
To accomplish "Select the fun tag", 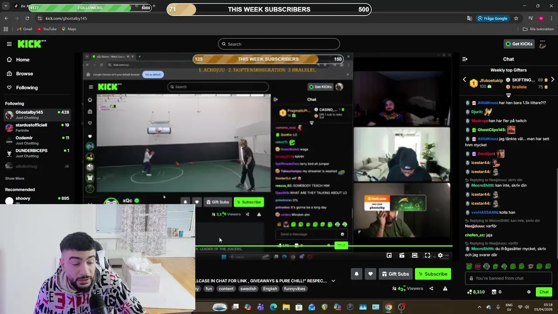I will coord(209,289).
